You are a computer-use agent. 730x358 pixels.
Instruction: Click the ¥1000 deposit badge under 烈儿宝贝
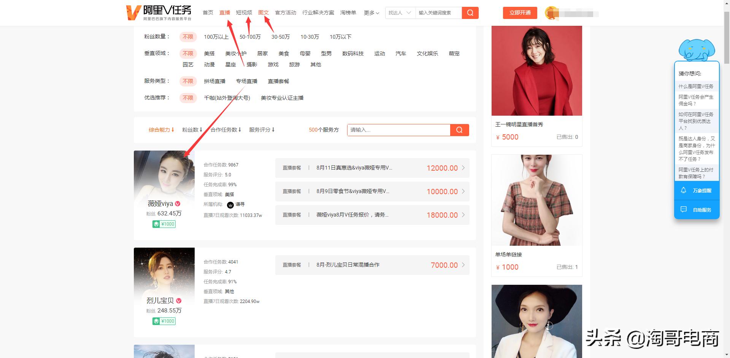click(x=164, y=321)
